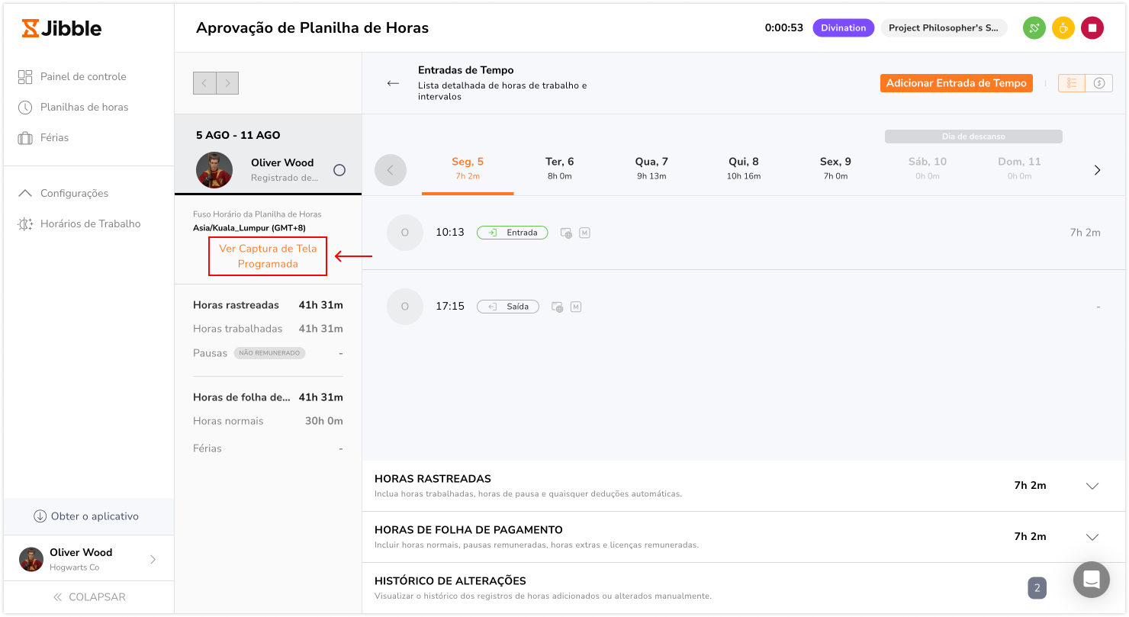1129x617 pixels.
Task: Click the back arrow beside Entradas de Tempo
Action: 393,83
